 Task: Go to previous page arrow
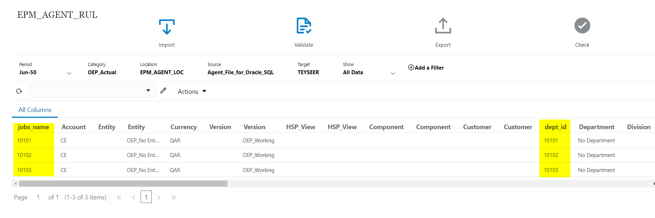[133, 197]
